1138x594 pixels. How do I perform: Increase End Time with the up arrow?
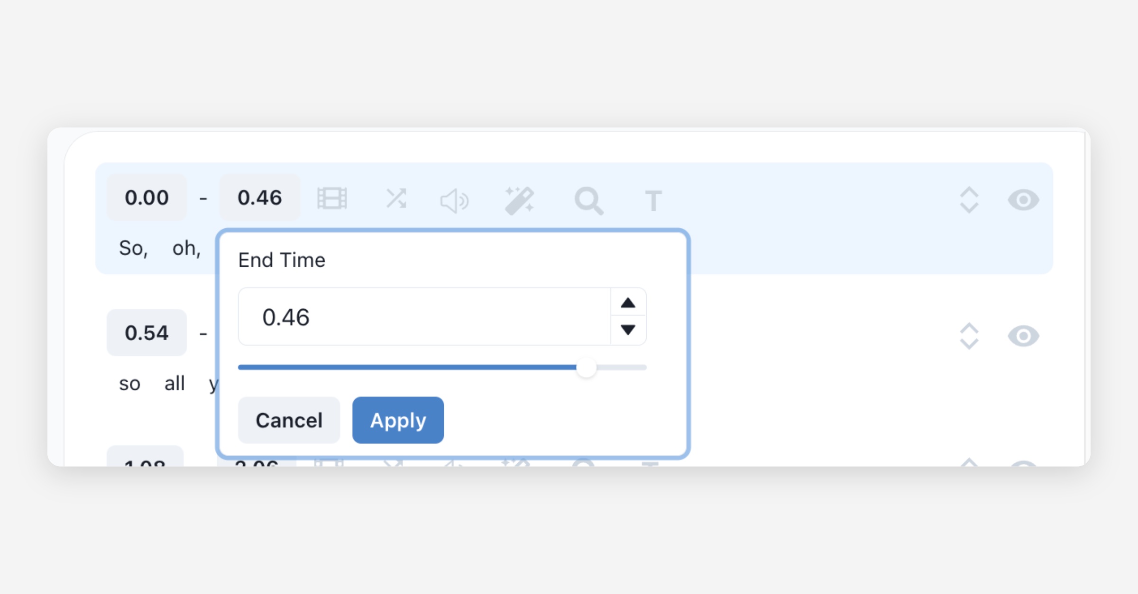coord(628,303)
